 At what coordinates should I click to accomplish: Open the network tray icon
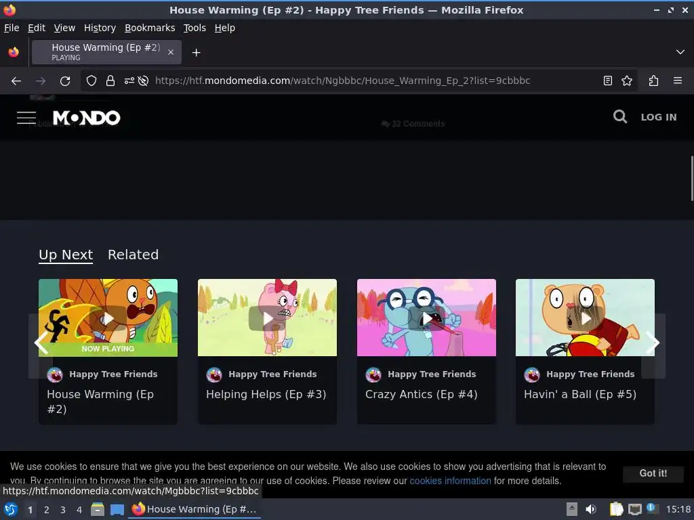[634, 509]
